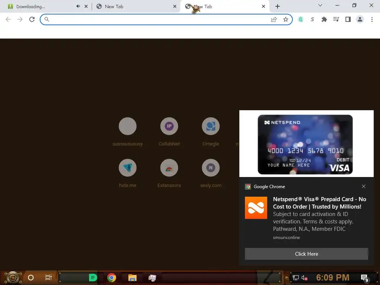Reload the current page
380x285 pixels.
[x=32, y=19]
